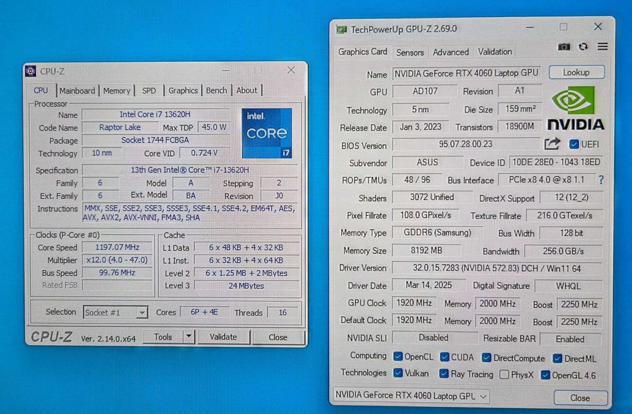Click the Memory Type value GDDR6 (Samsung)
632x414 pixels.
(437, 232)
